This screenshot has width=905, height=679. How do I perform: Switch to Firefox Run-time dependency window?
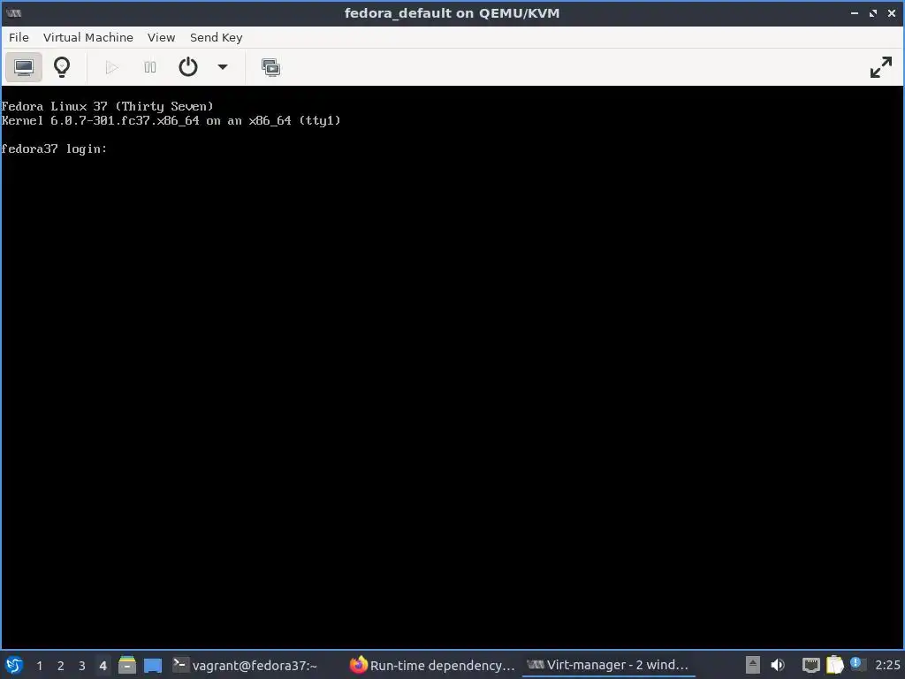(x=433, y=665)
